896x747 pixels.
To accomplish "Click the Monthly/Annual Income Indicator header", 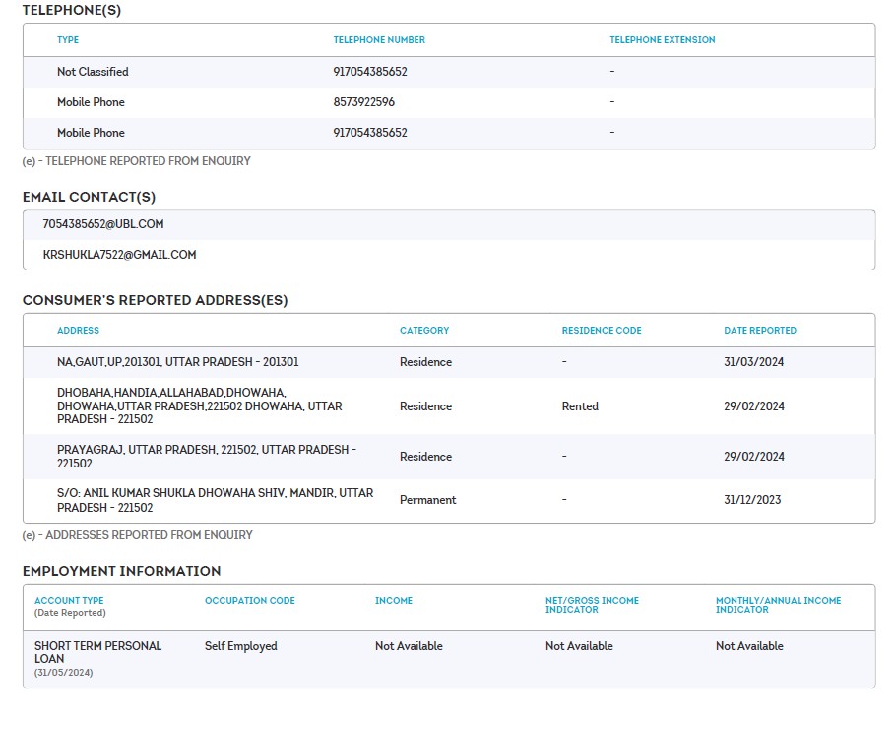I will pyautogui.click(x=778, y=605).
